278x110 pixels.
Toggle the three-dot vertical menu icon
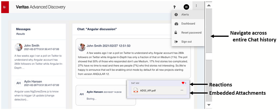(x=196, y=6)
